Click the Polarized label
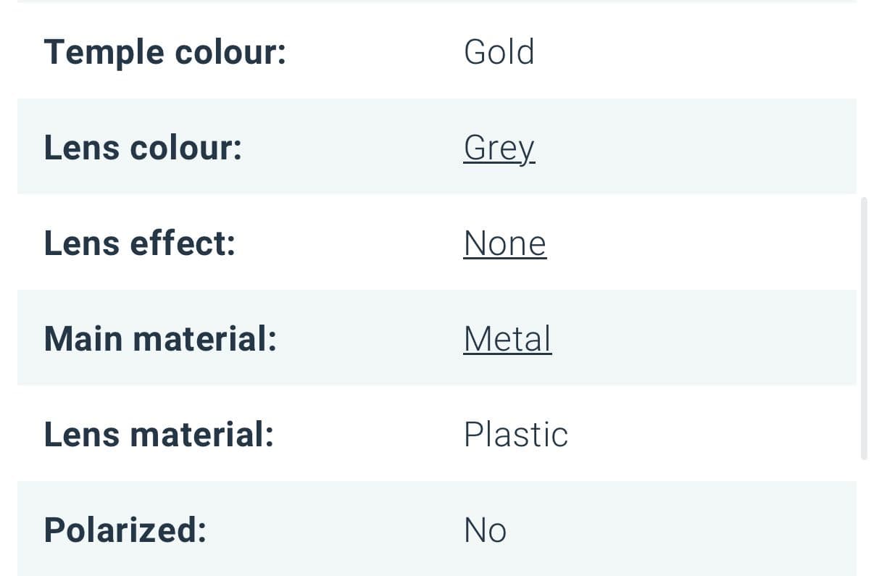 click(x=125, y=530)
